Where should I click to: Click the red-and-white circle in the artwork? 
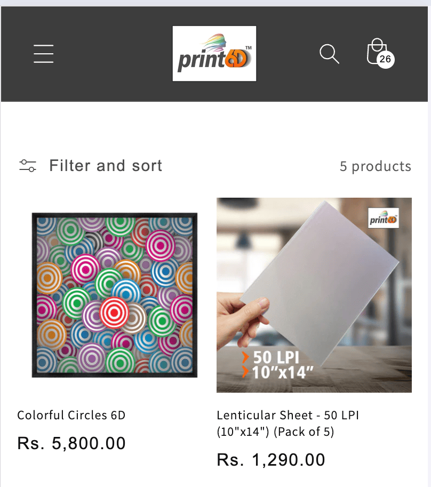point(114,312)
